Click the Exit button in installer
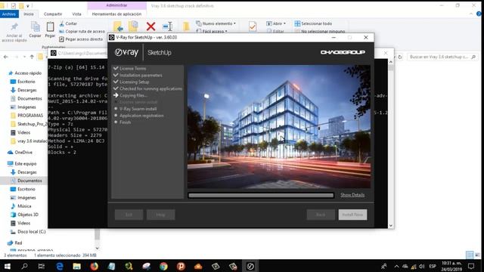Viewport: 484px width, 272px height. (x=129, y=215)
